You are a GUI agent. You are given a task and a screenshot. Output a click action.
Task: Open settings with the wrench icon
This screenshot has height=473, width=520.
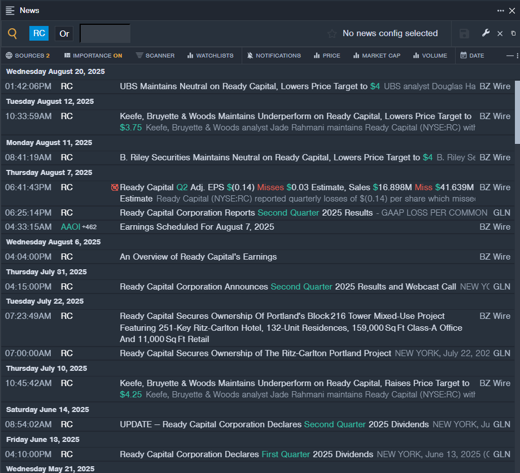tap(486, 33)
